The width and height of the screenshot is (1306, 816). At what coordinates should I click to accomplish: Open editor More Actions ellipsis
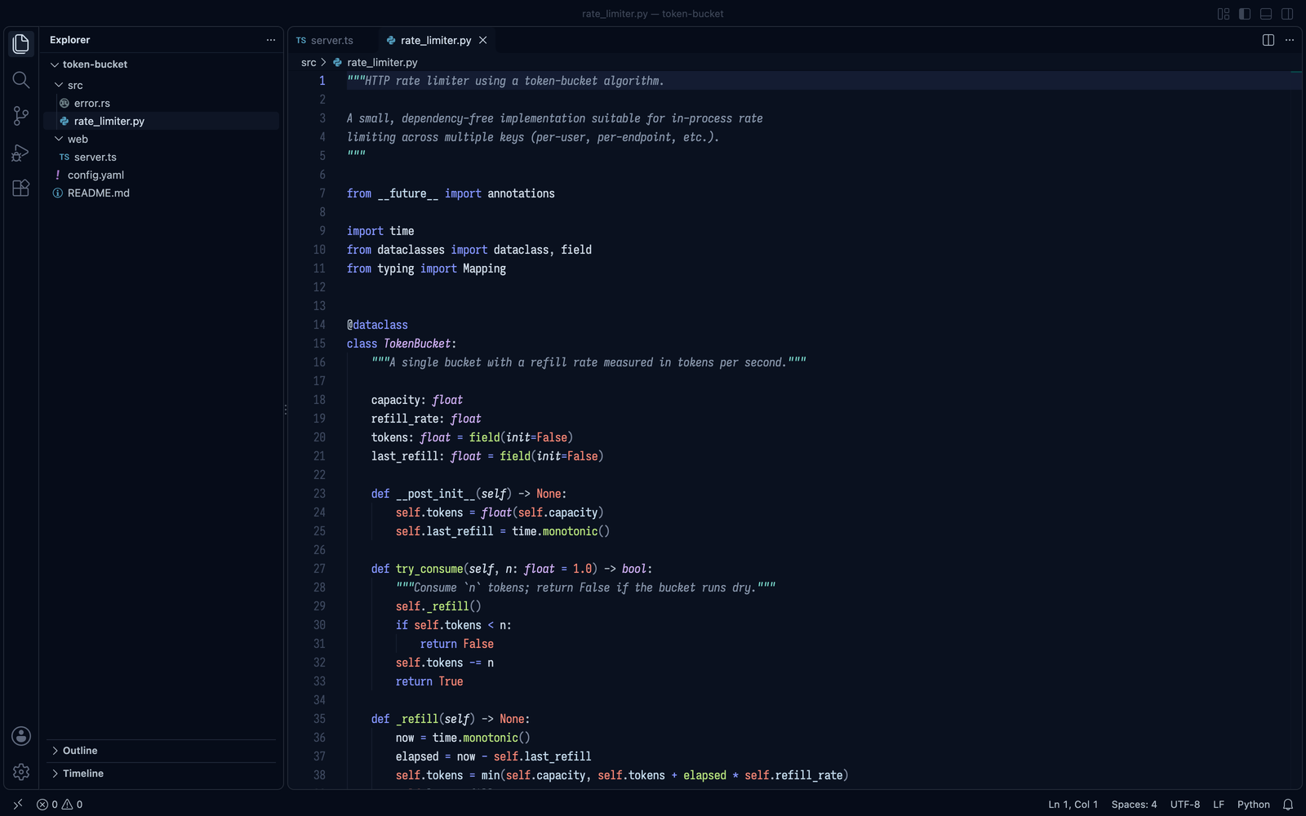(1290, 40)
